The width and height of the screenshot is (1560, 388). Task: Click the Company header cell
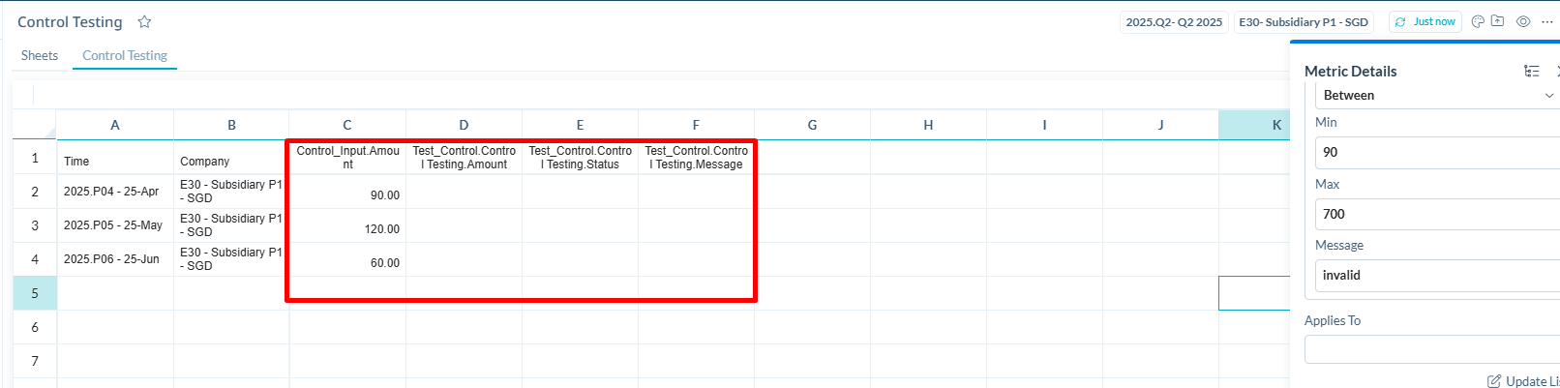(x=231, y=158)
